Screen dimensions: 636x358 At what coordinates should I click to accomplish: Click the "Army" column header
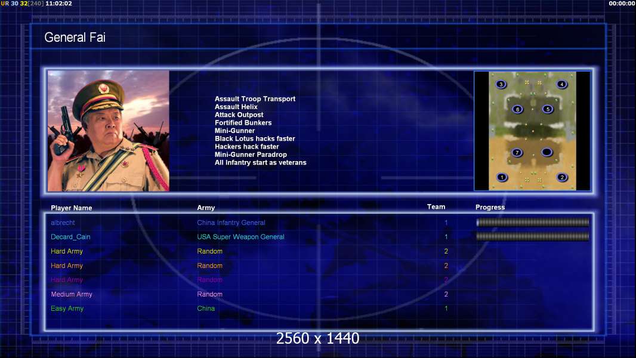point(206,208)
